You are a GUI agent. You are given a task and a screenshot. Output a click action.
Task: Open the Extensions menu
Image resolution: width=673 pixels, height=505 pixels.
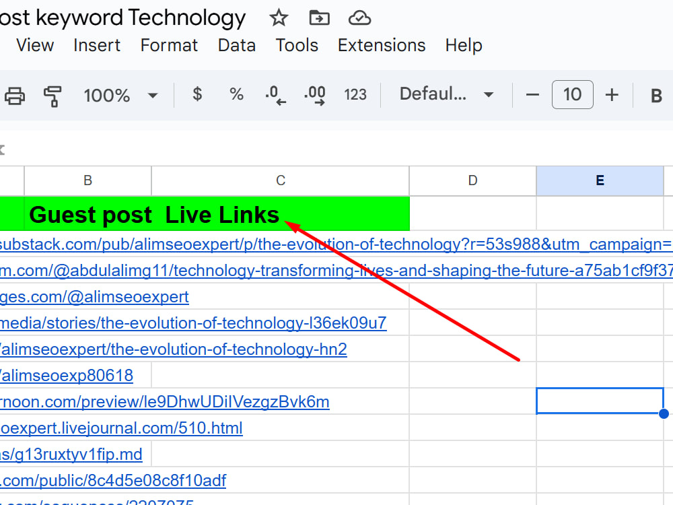coord(382,45)
